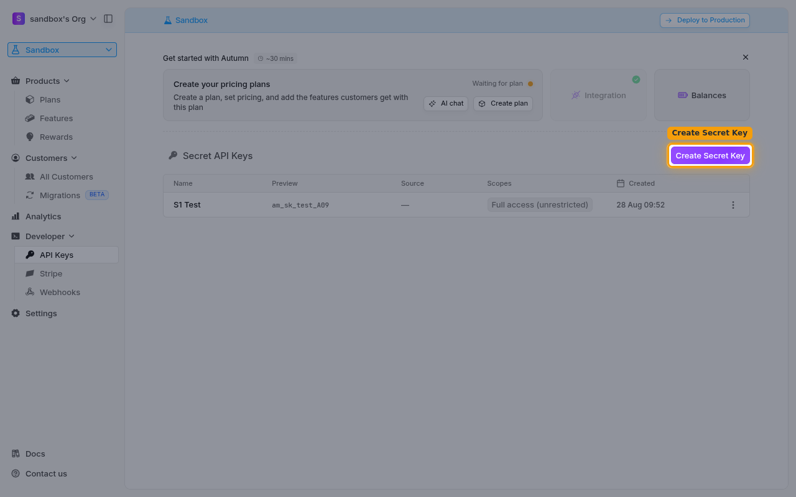The height and width of the screenshot is (497, 796).
Task: Click the purple S org avatar icon
Action: tap(18, 19)
